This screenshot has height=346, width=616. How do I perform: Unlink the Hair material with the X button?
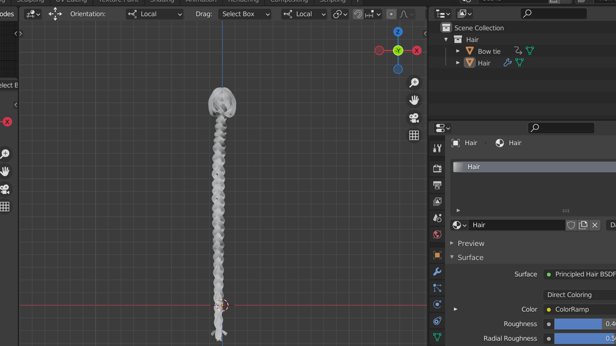595,225
